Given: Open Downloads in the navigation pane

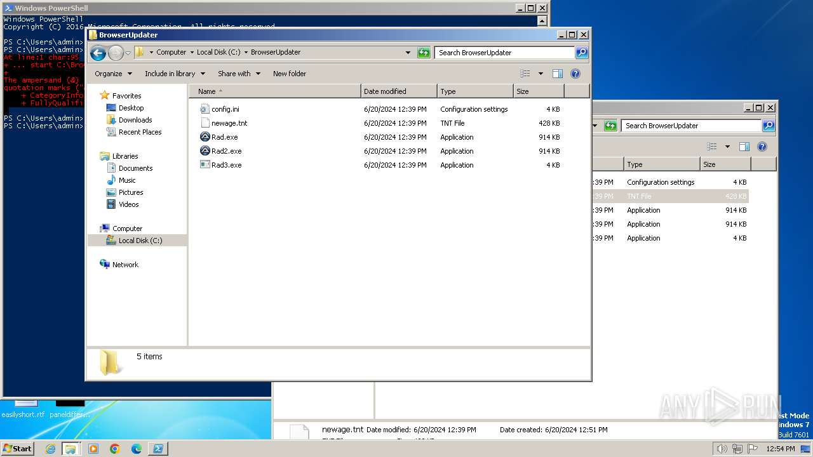Looking at the screenshot, I should (x=135, y=120).
